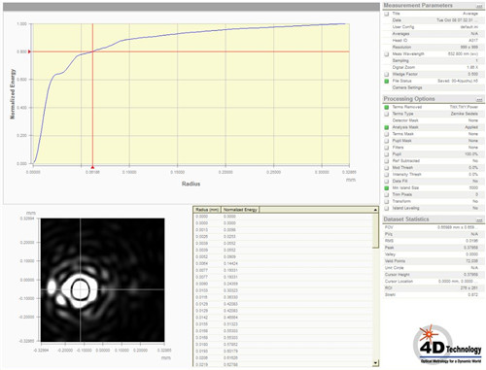This screenshot has height=370, width=486.
Task: Toggle the Terms Removed checkbox
Action: (386, 107)
